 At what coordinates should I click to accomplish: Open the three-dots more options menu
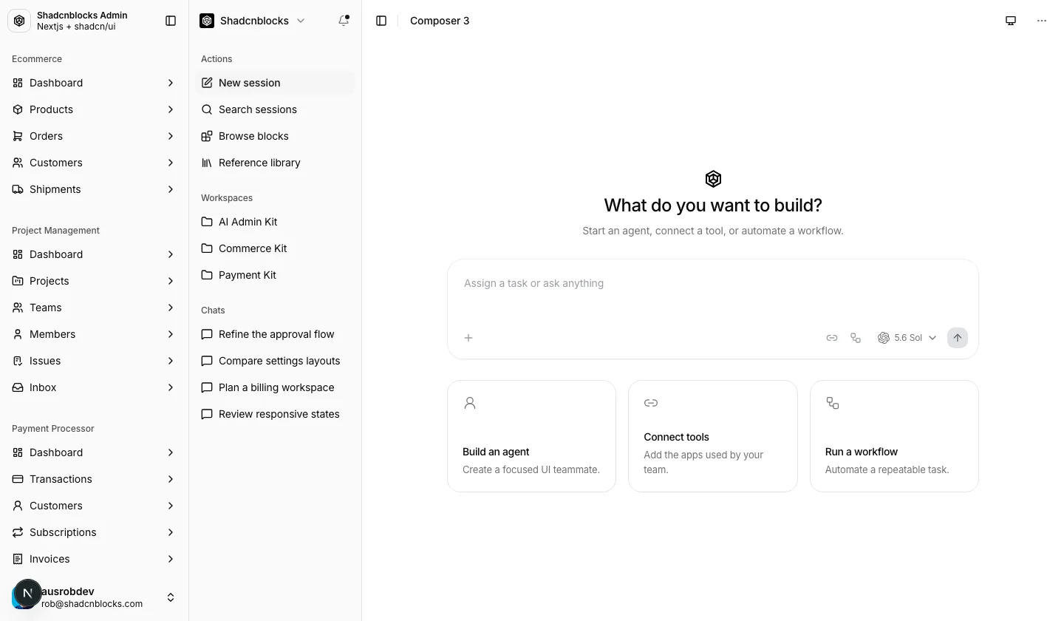tap(1042, 21)
